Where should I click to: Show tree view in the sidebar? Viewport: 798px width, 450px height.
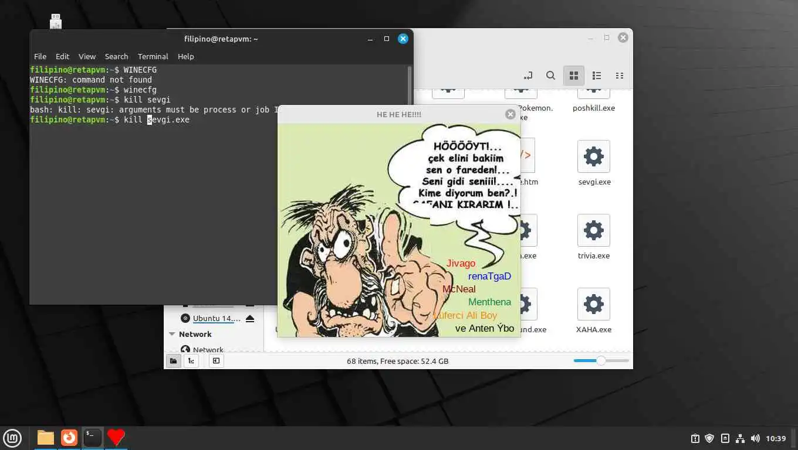(x=191, y=361)
